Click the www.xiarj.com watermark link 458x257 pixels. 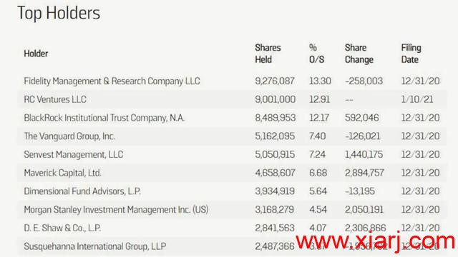tap(375, 241)
